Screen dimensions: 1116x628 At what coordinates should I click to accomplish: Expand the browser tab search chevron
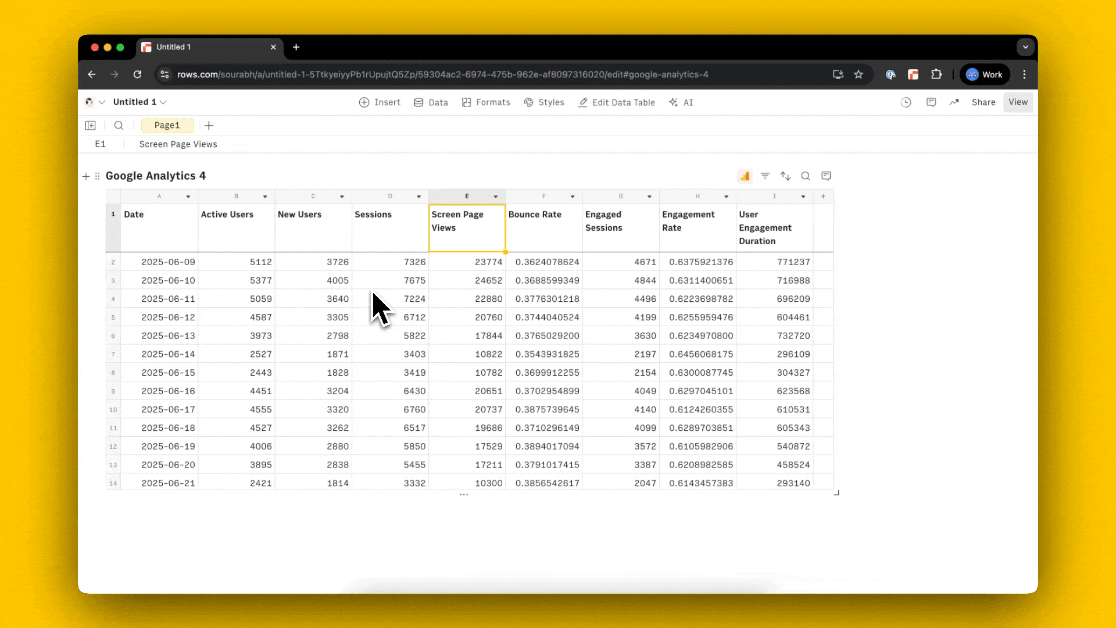pyautogui.click(x=1025, y=47)
